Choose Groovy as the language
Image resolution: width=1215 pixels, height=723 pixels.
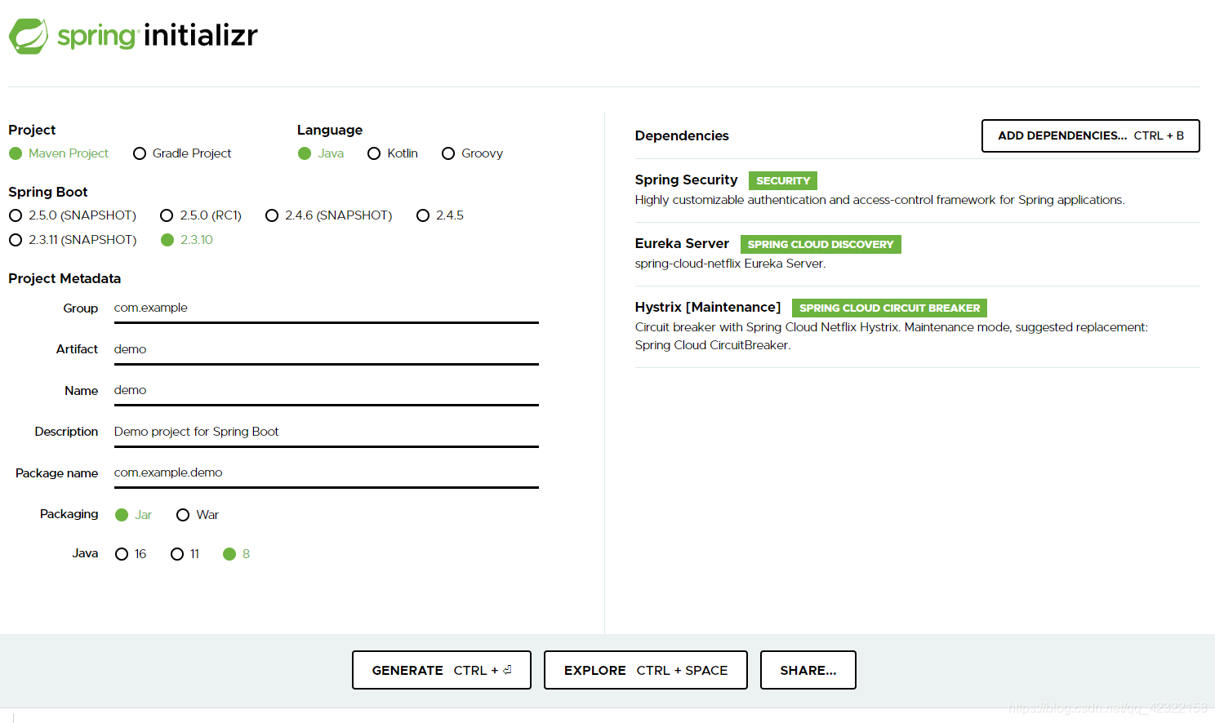click(x=472, y=153)
